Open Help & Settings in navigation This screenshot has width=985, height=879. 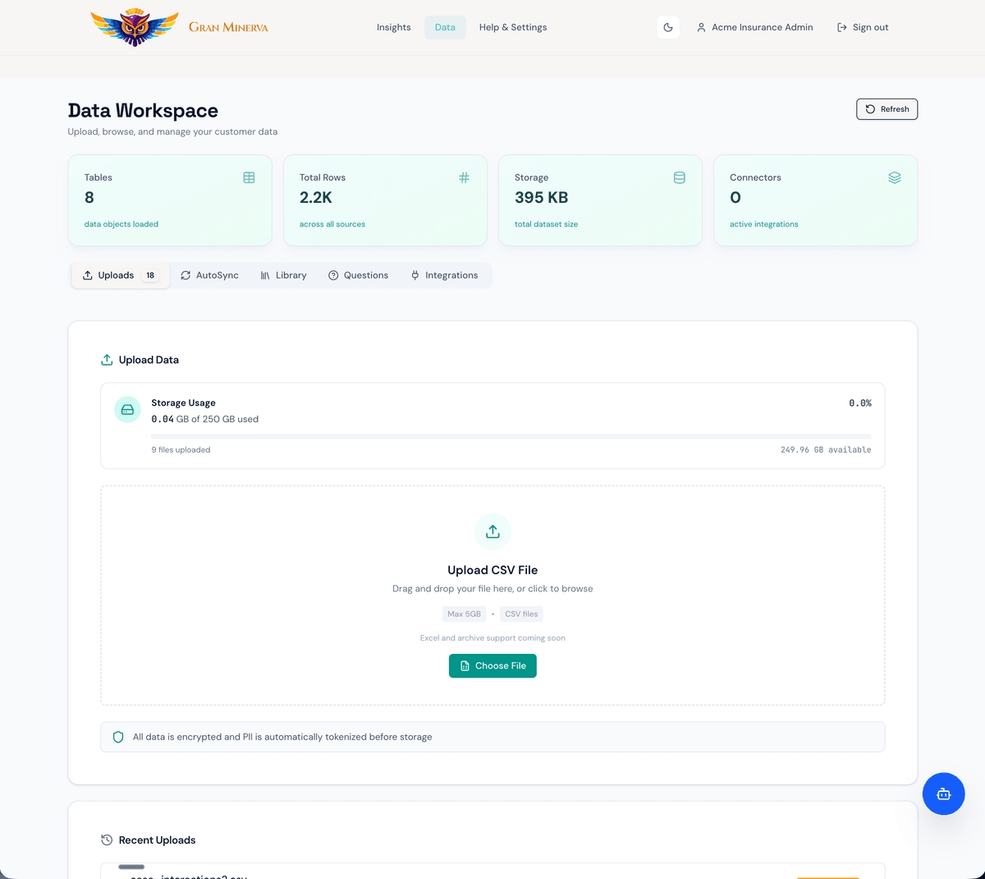click(x=512, y=27)
